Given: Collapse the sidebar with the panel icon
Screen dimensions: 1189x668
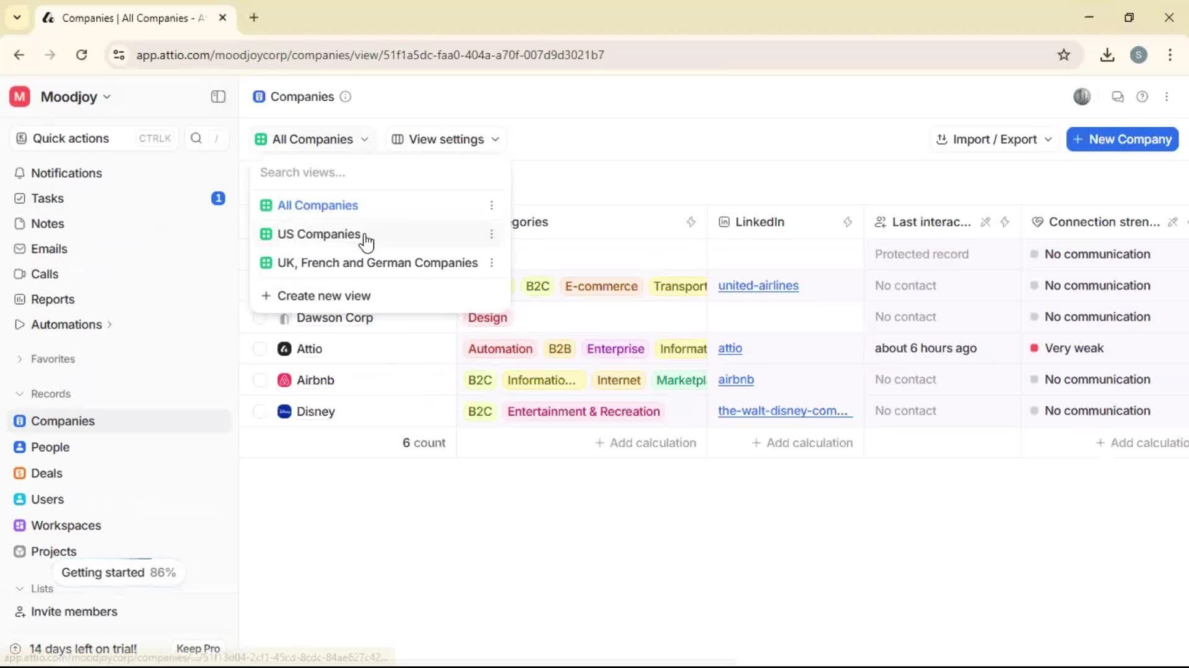Looking at the screenshot, I should [218, 96].
